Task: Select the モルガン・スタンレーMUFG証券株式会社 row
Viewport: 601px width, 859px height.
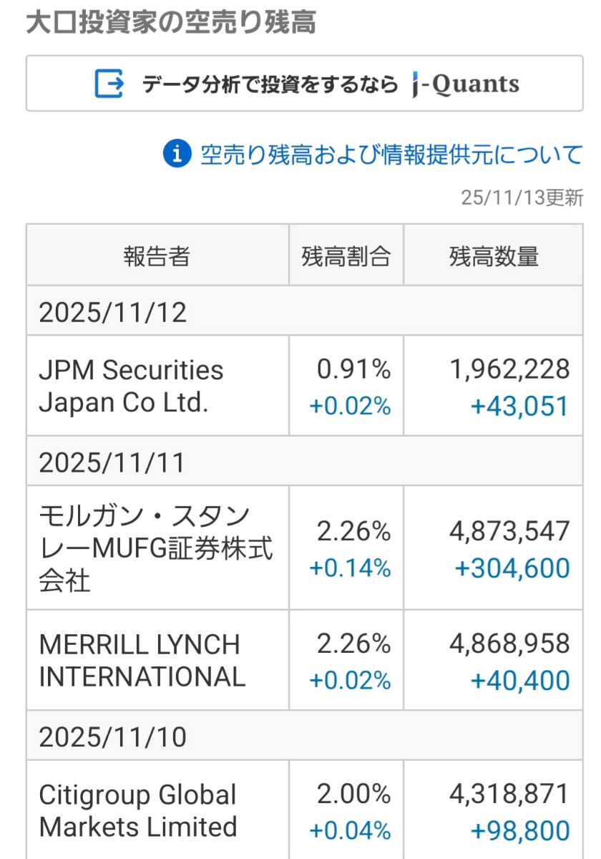Action: point(157,548)
